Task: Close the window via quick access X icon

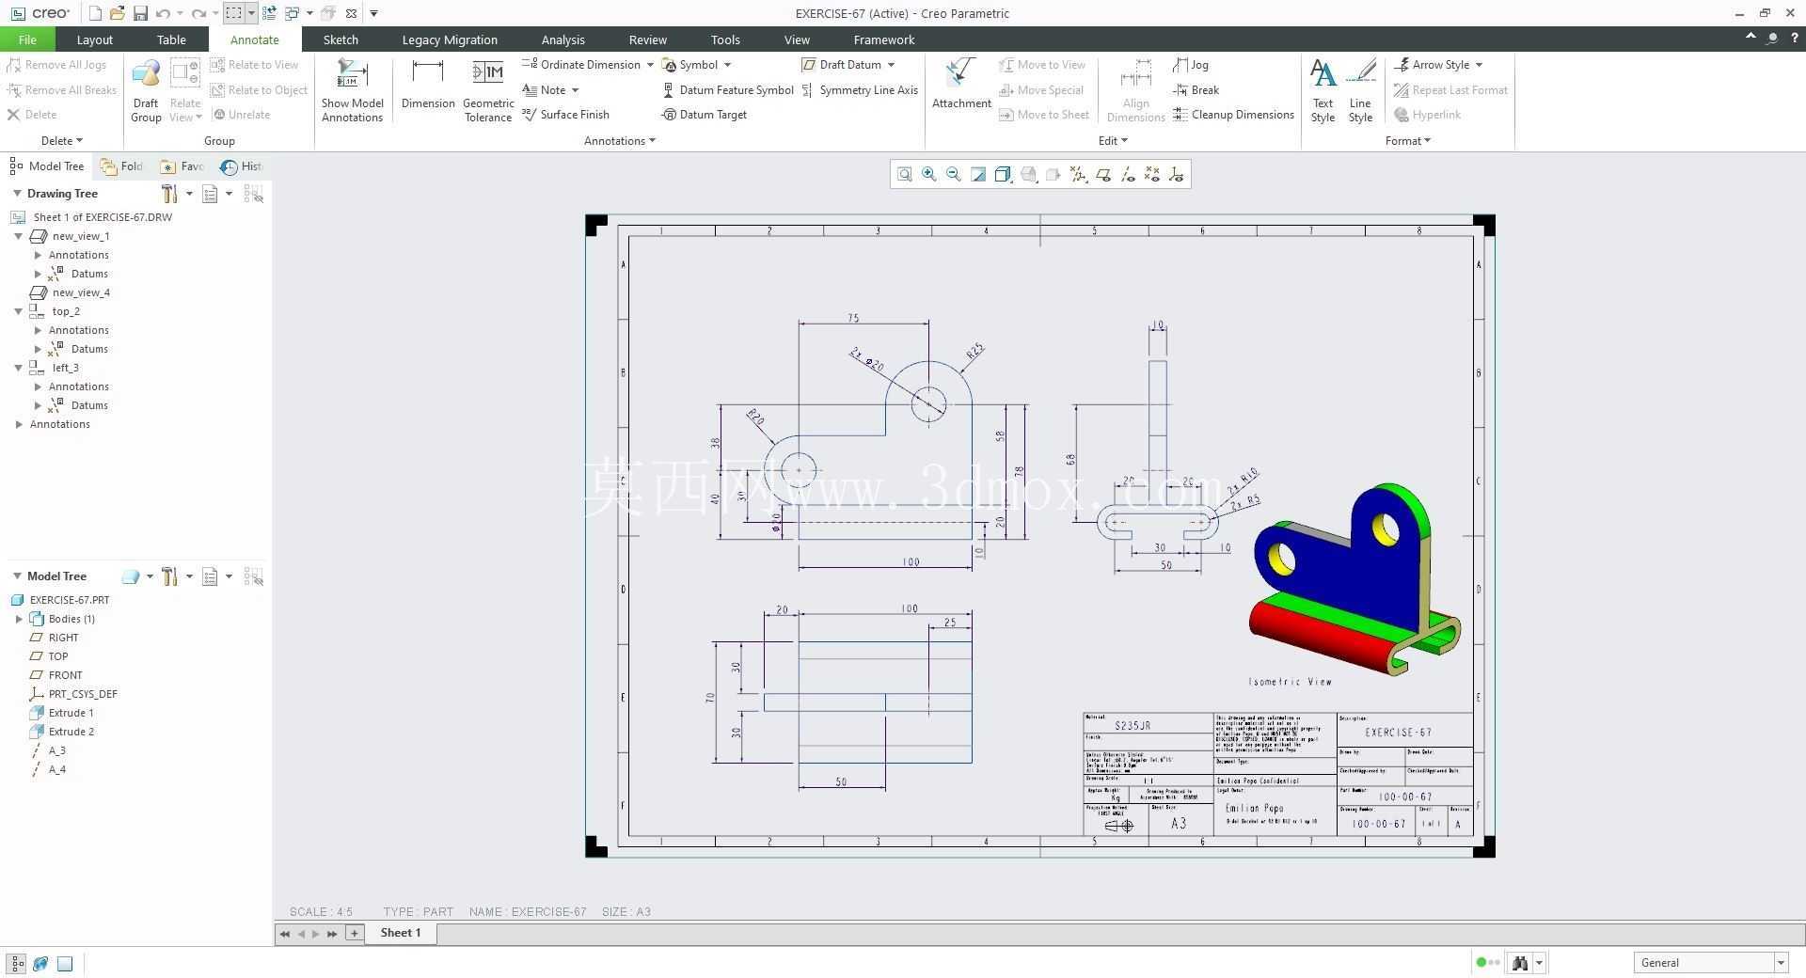Action: [351, 13]
